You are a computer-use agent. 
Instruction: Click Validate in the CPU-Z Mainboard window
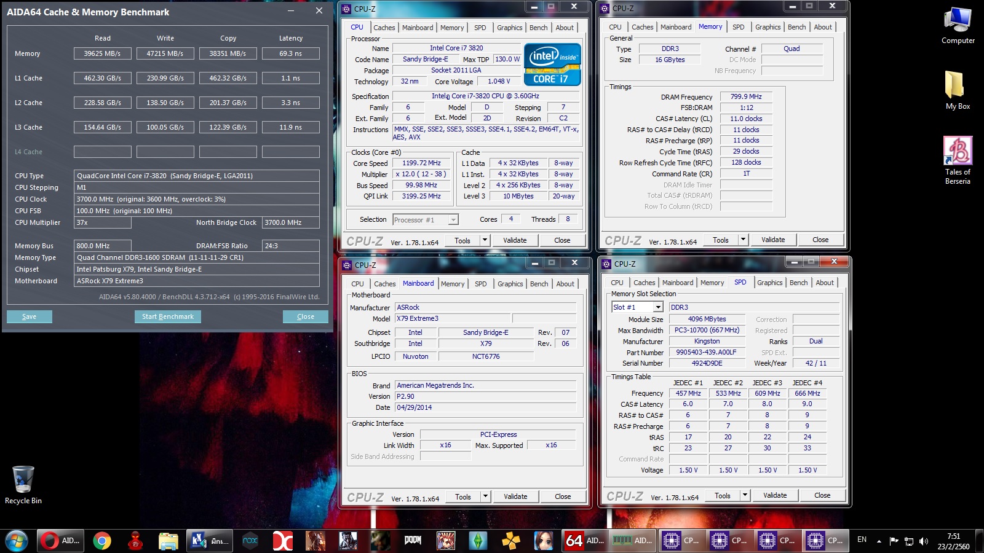coord(515,496)
